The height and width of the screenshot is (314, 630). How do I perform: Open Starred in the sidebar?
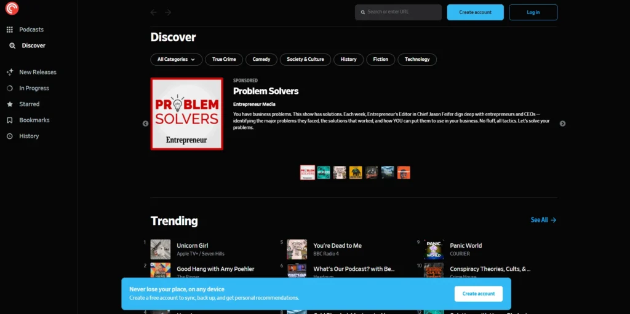[30, 104]
